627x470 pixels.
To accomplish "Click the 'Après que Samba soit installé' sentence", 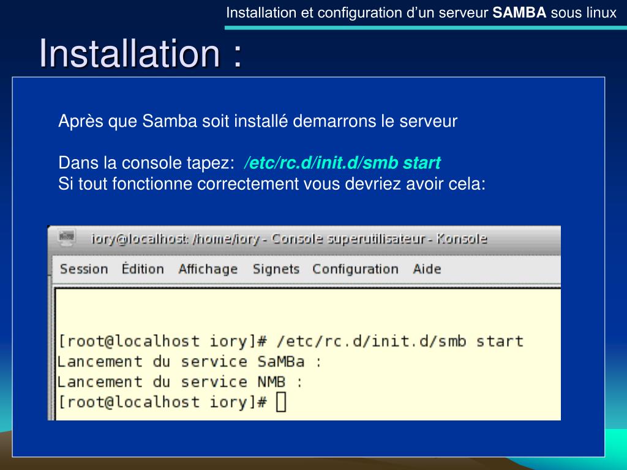I will (258, 121).
